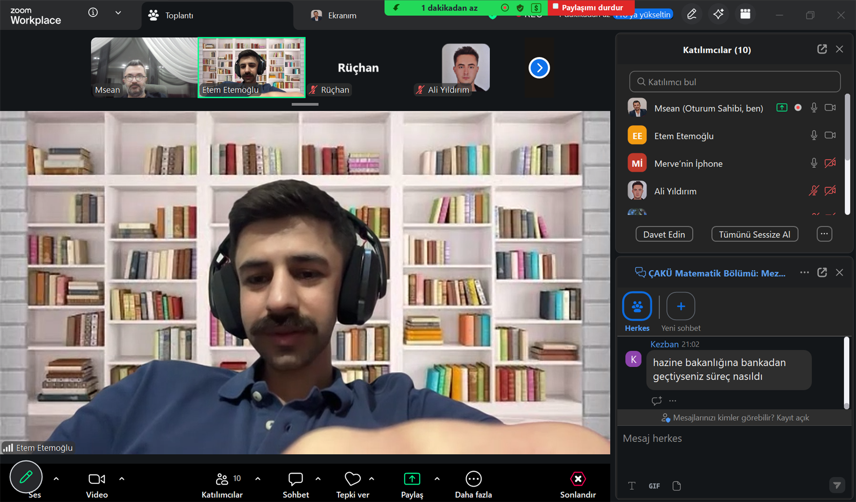Open the AI Companion sparkle icon
Image resolution: width=856 pixels, height=502 pixels.
click(718, 14)
